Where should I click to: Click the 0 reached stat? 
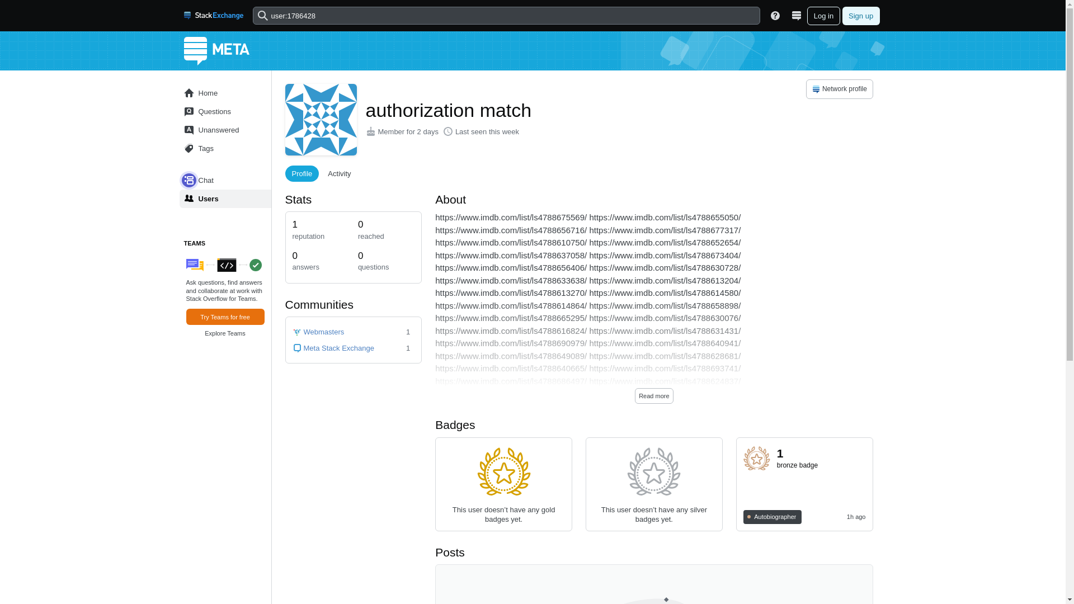371,230
